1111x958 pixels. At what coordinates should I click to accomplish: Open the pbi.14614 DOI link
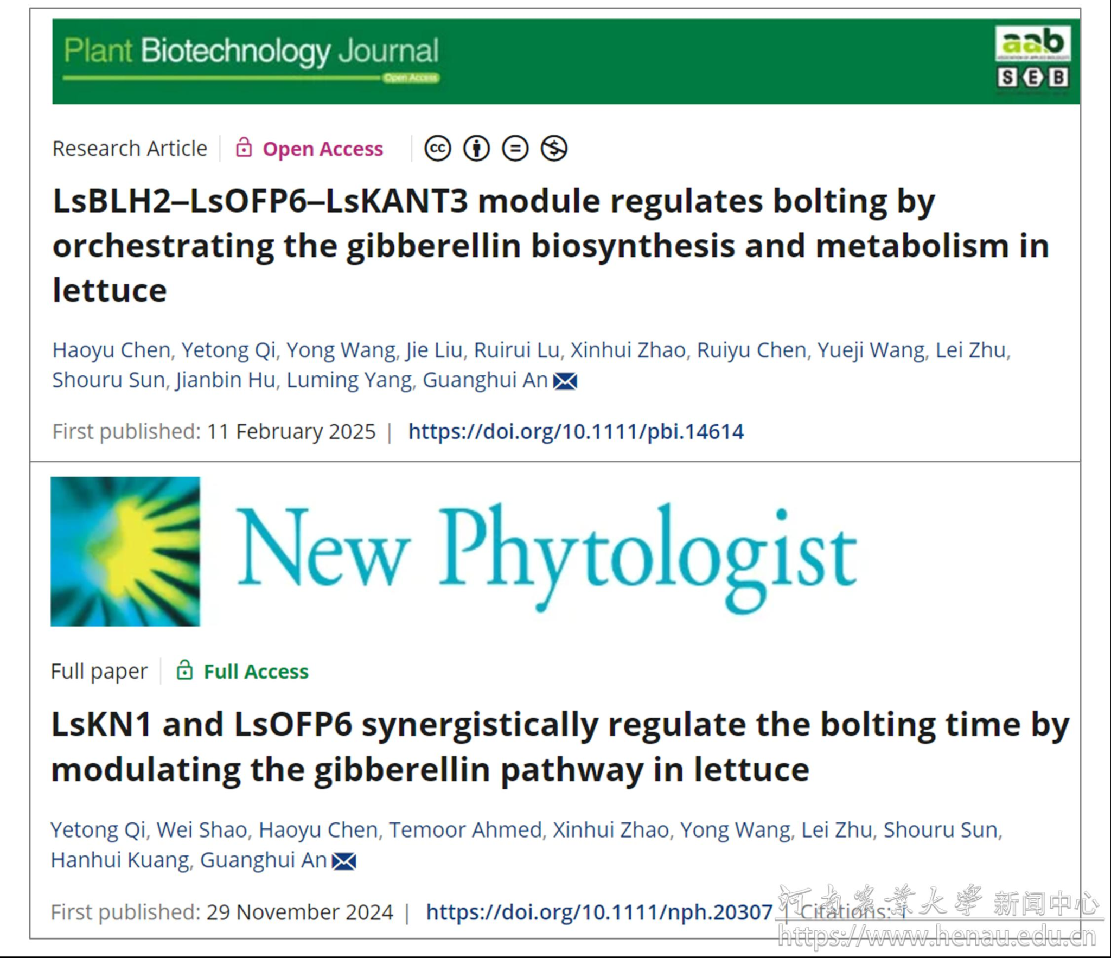point(576,432)
